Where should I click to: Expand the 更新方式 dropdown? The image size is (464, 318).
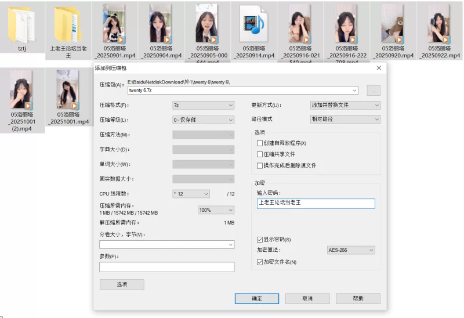pyautogui.click(x=345, y=106)
